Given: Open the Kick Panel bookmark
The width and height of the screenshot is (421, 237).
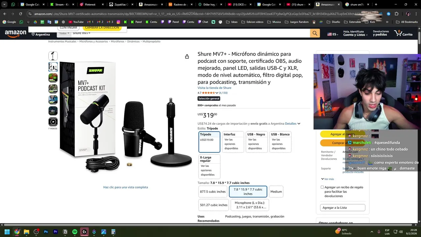Looking at the screenshot, I should (136, 22).
